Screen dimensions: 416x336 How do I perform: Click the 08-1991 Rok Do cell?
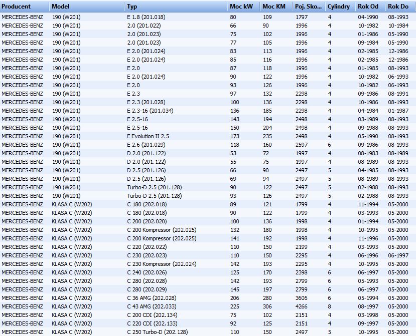(x=398, y=94)
